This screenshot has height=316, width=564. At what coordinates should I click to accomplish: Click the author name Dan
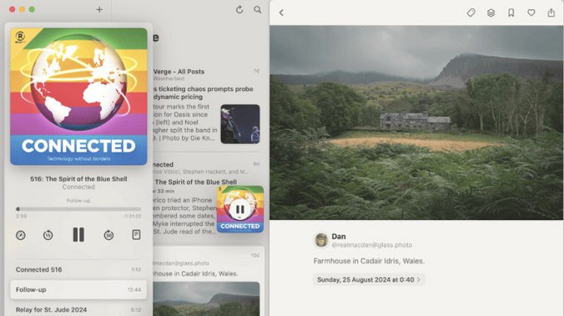pyautogui.click(x=339, y=237)
